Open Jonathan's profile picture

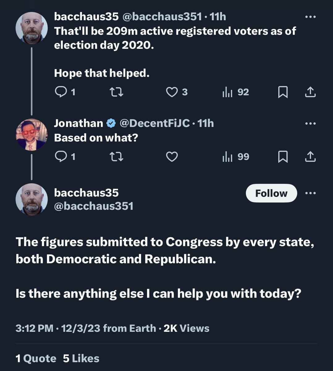click(x=32, y=134)
